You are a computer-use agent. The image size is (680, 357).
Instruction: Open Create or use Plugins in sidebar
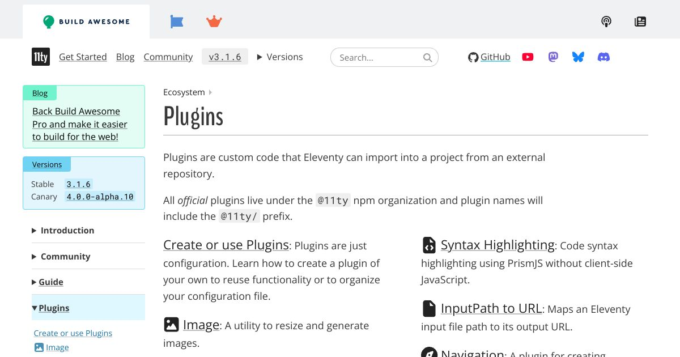73,333
